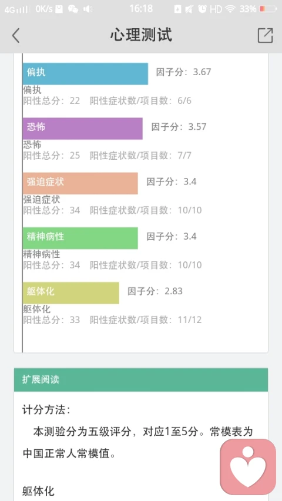282x501 pixels.
Task: Tap the 因子分：3.67 score text
Action: click(x=183, y=72)
